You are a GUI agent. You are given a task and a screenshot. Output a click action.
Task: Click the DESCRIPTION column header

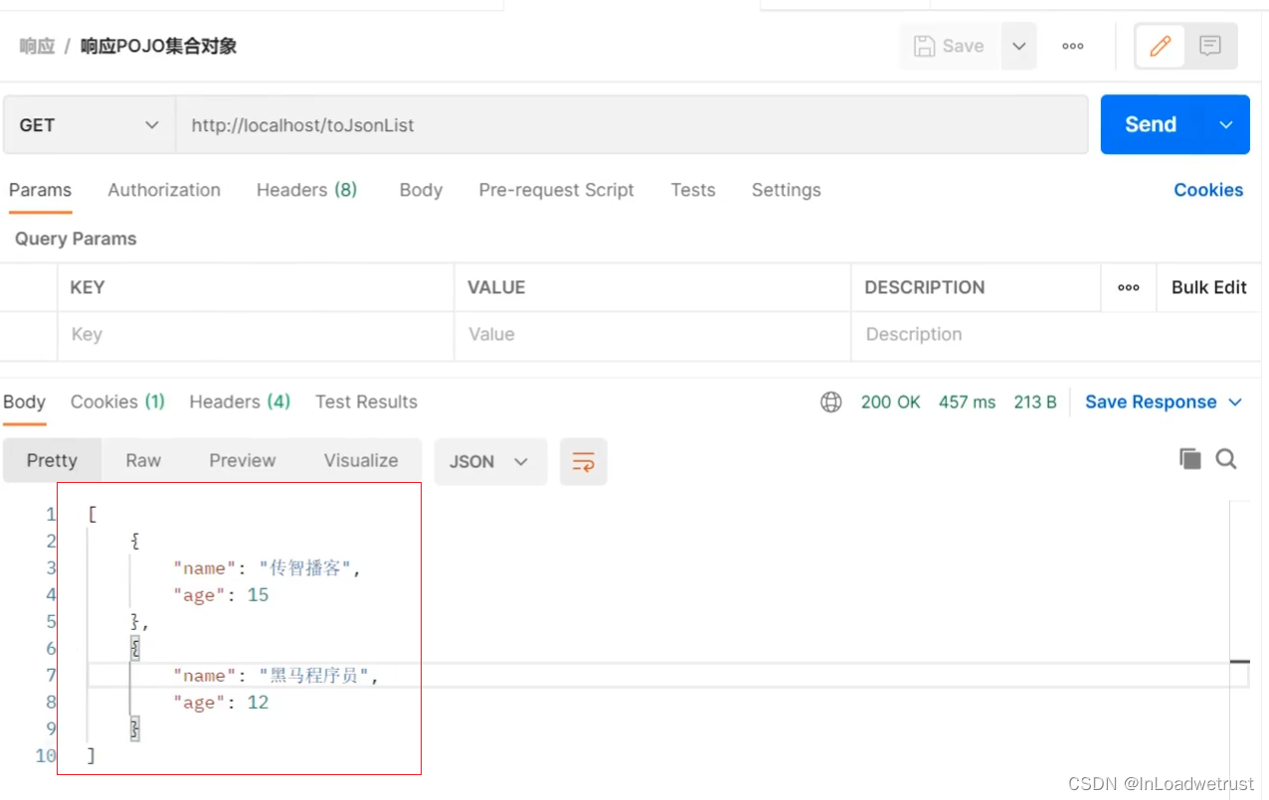tap(925, 287)
